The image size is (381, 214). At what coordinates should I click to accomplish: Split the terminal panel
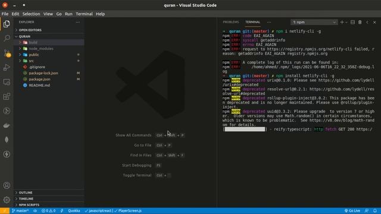(352, 22)
